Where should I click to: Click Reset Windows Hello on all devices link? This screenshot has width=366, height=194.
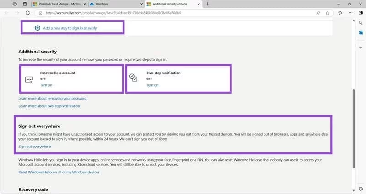point(59,172)
